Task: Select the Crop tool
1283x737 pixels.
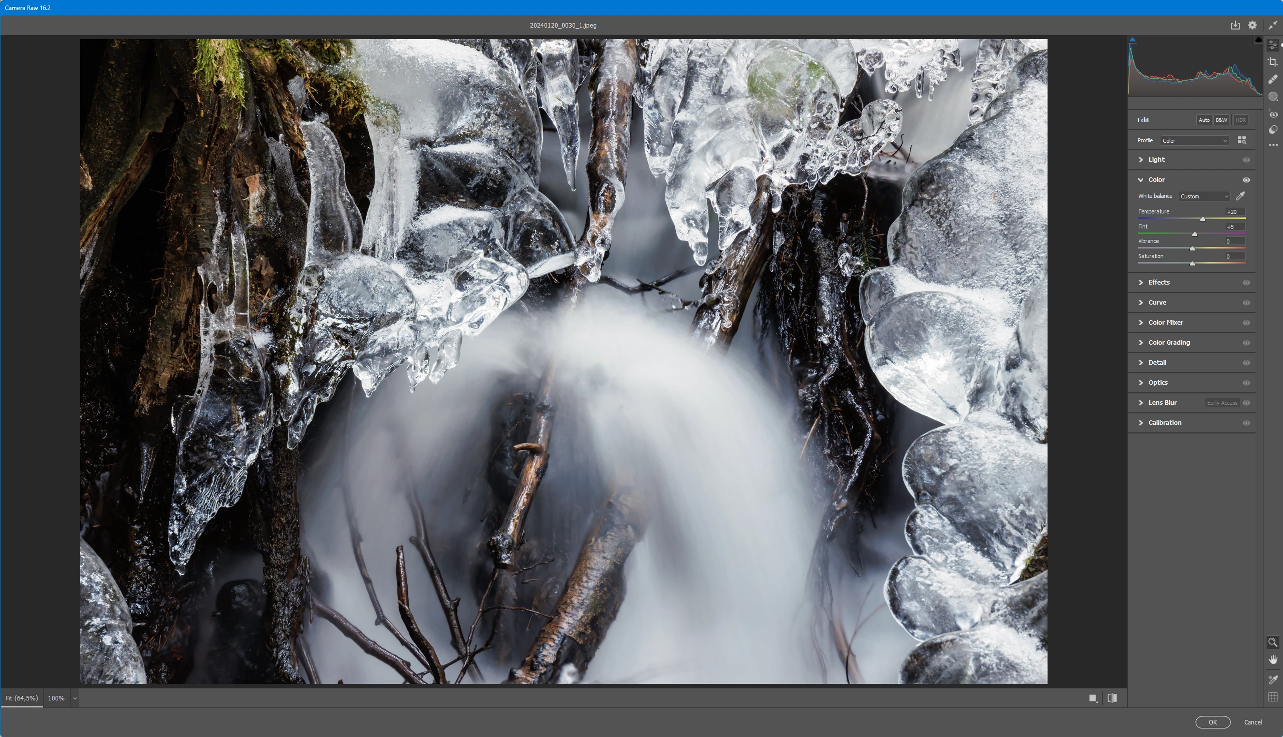Action: (1272, 62)
